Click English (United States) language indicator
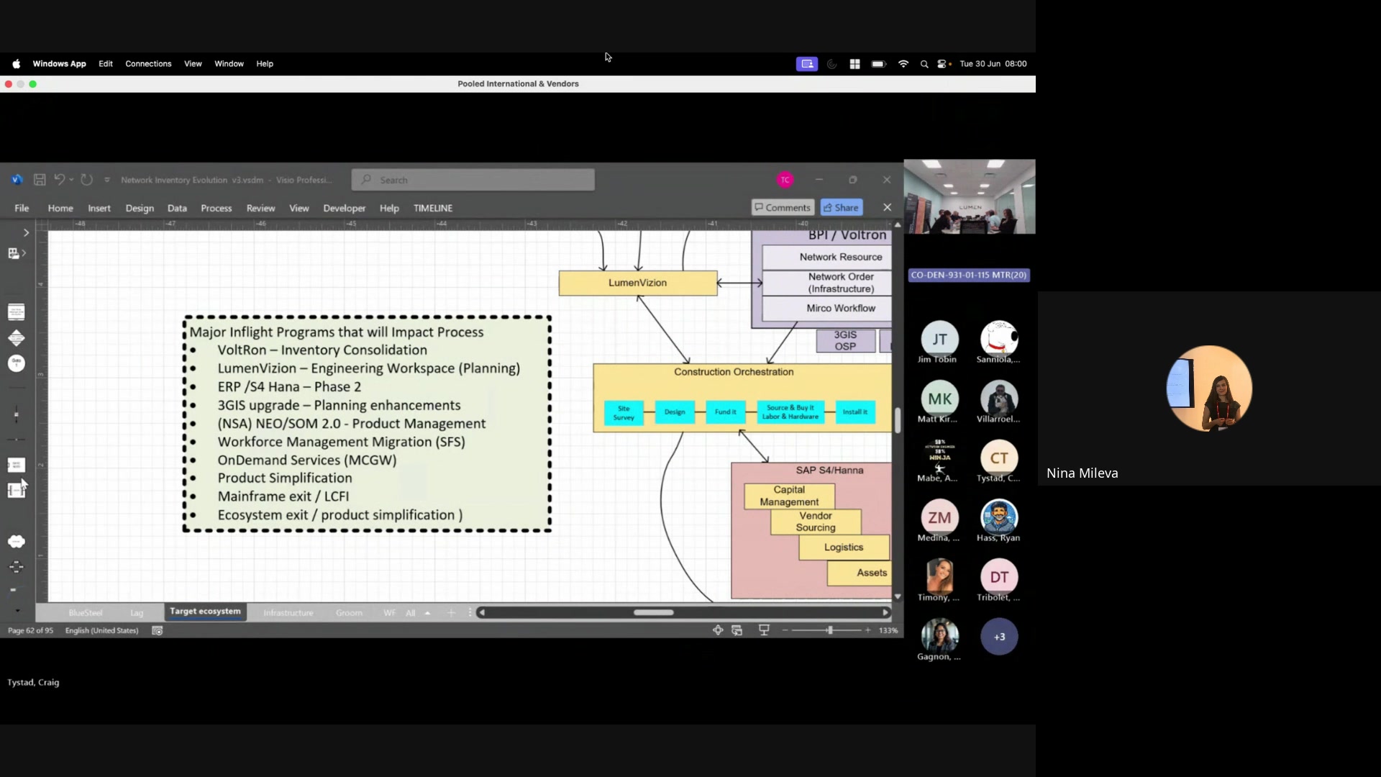The height and width of the screenshot is (777, 1381). (101, 630)
